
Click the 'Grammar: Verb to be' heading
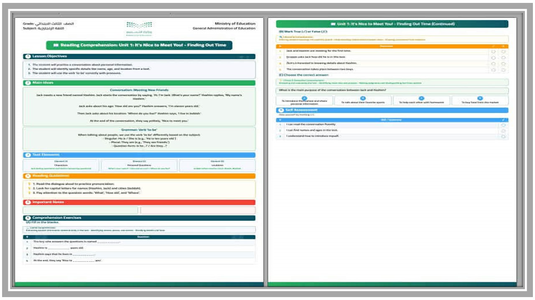pyautogui.click(x=139, y=130)
